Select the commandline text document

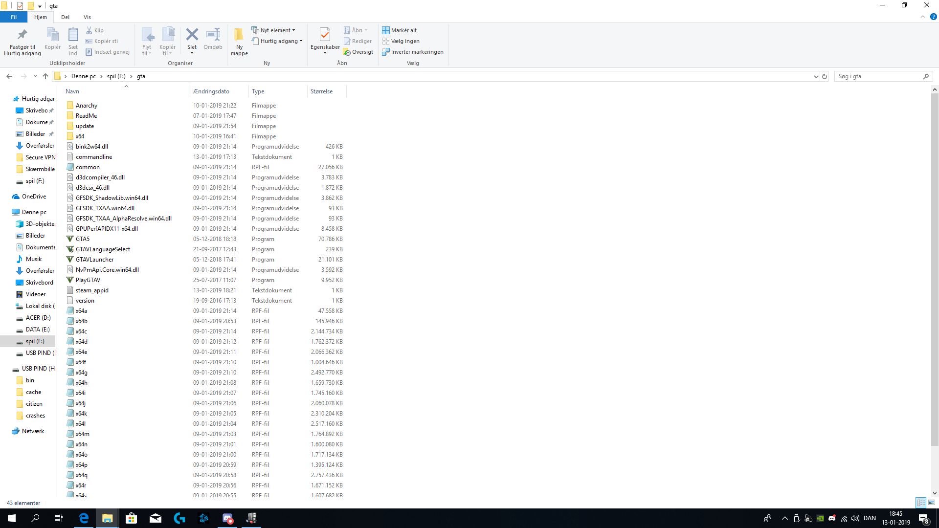(x=93, y=157)
